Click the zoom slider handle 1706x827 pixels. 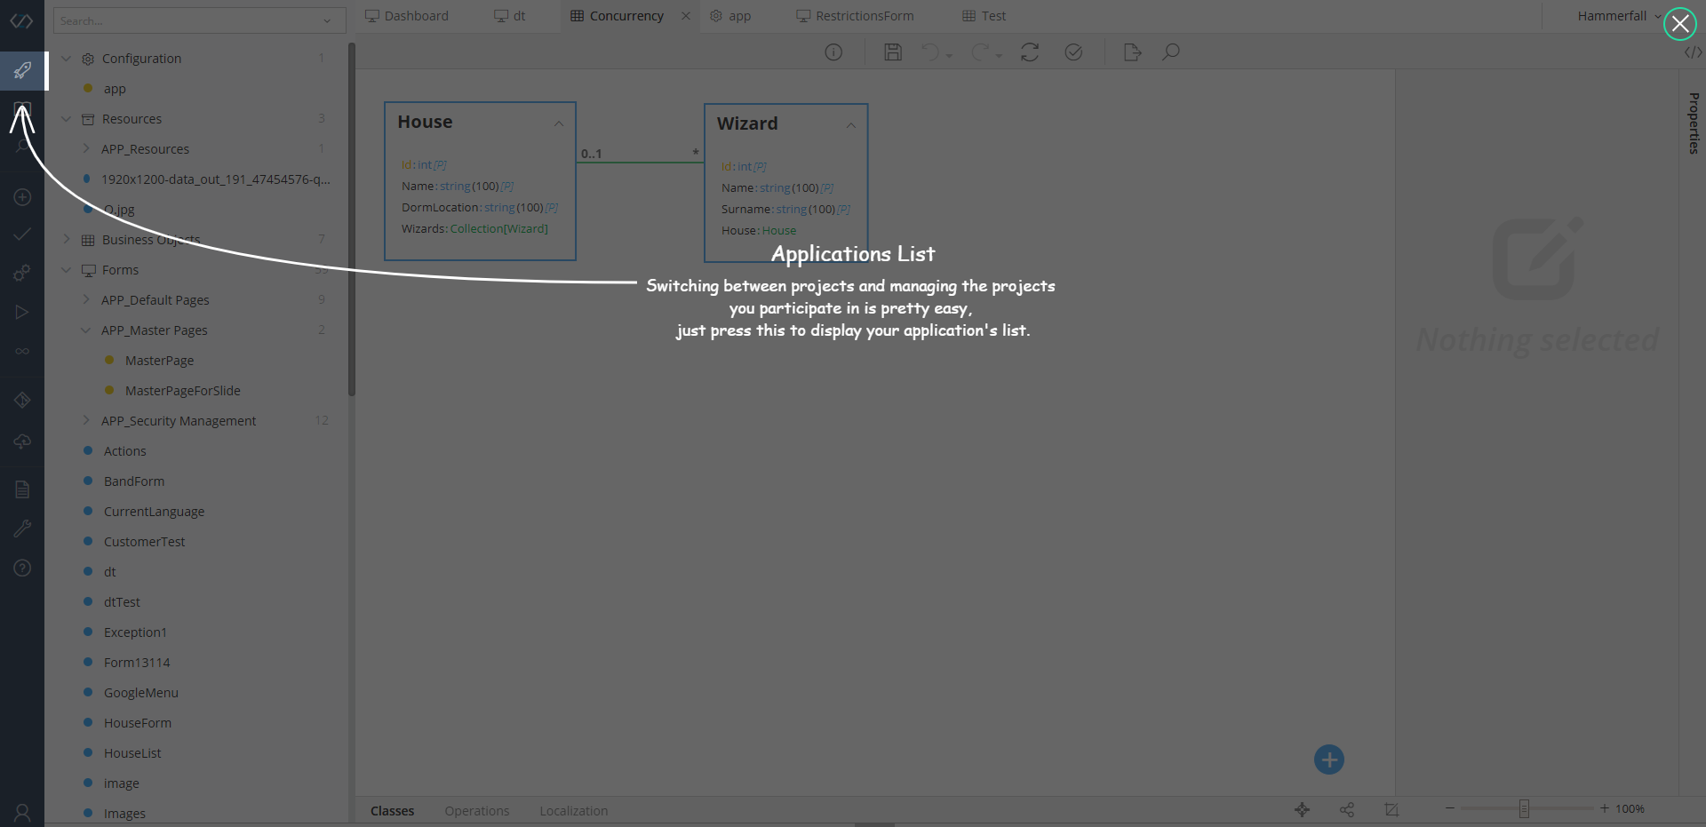(x=1524, y=808)
